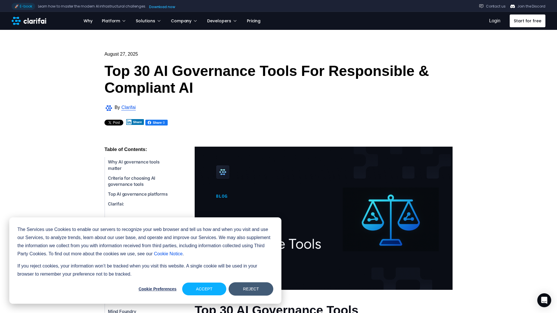Click Clarifai author avatar icon

point(109,108)
